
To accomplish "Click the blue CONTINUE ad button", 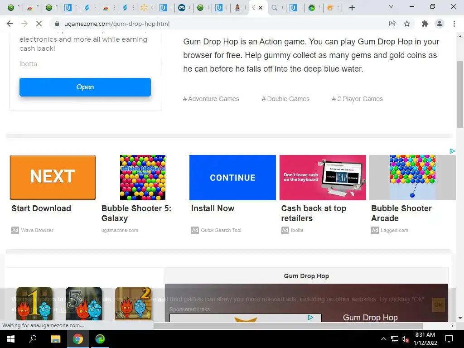I will 232,178.
